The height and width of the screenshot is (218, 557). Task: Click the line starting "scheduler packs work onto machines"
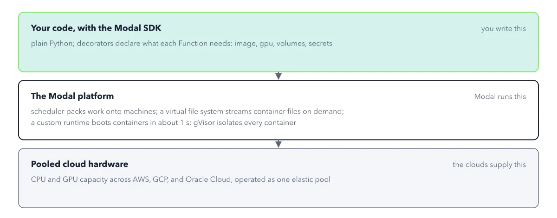[188, 112]
